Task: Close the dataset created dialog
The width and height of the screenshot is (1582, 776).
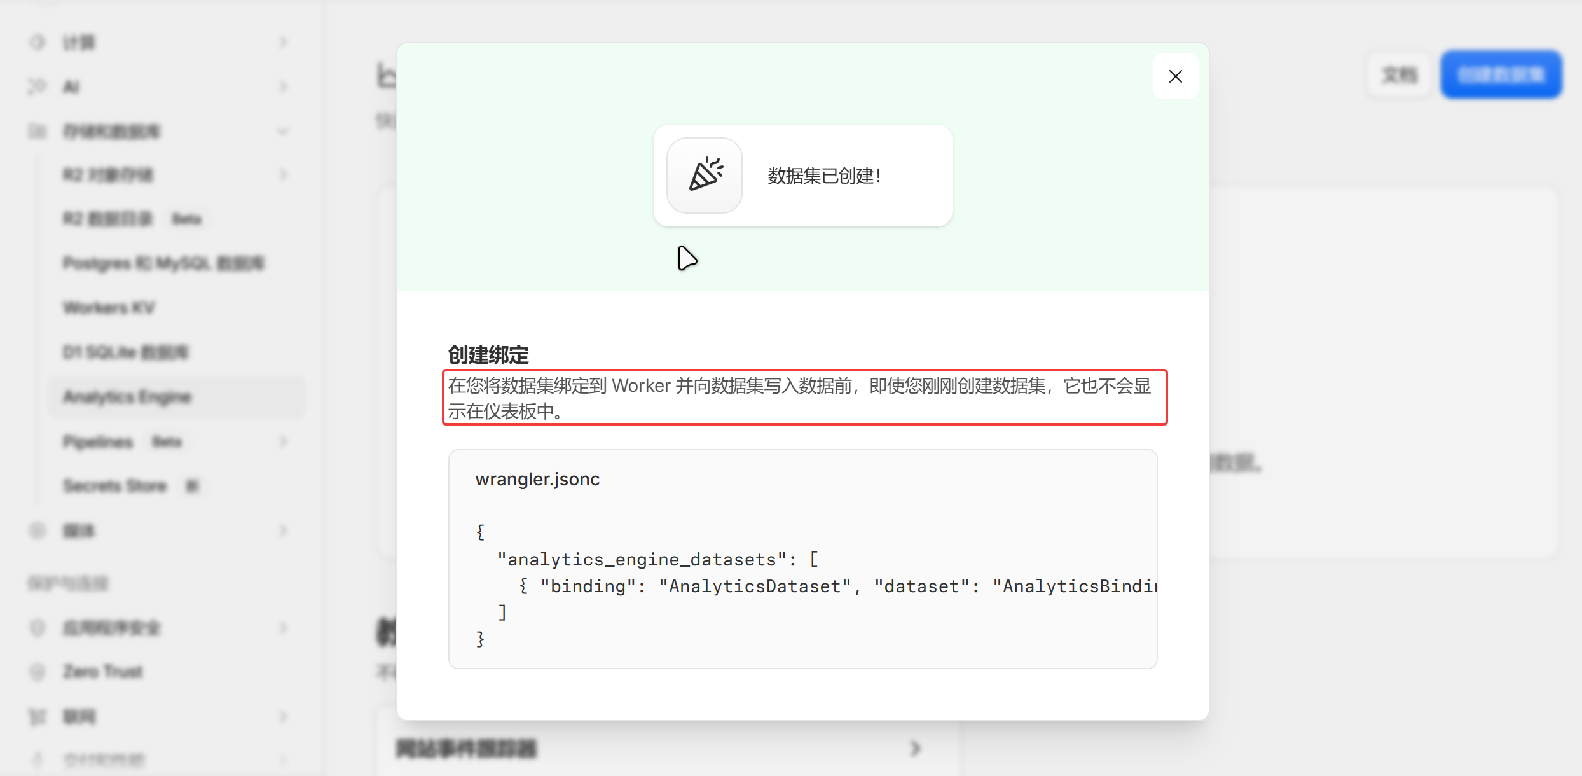Action: click(x=1175, y=76)
